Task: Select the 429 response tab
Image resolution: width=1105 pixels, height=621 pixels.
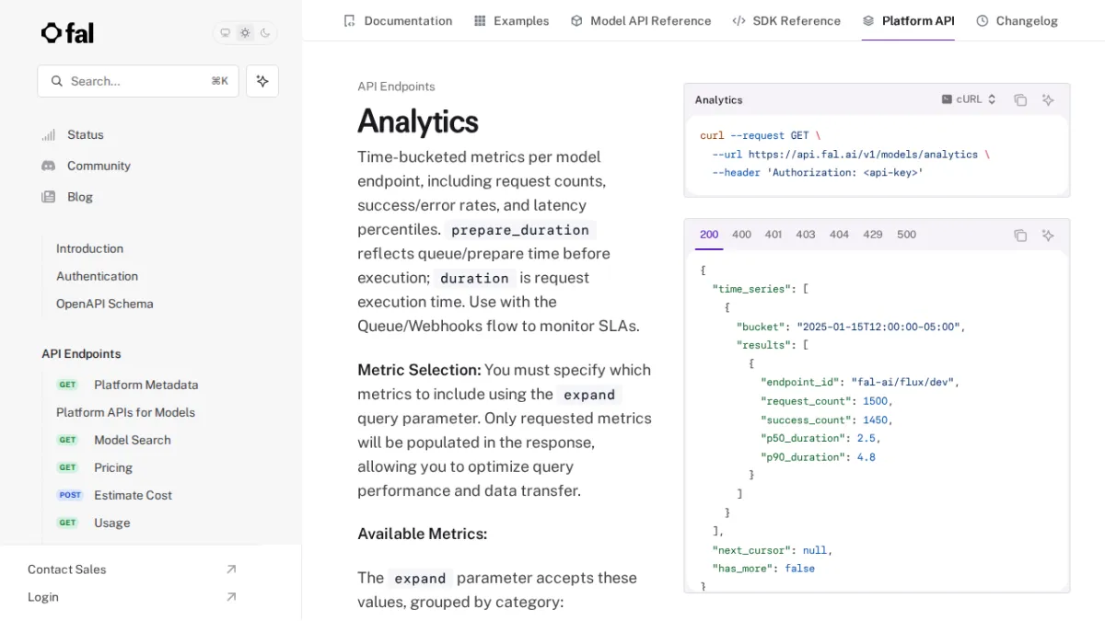Action: click(x=873, y=235)
